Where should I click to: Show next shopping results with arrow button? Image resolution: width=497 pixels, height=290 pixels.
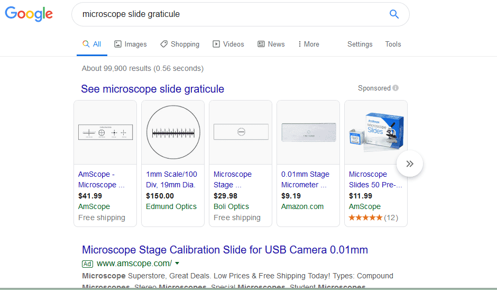click(x=410, y=164)
